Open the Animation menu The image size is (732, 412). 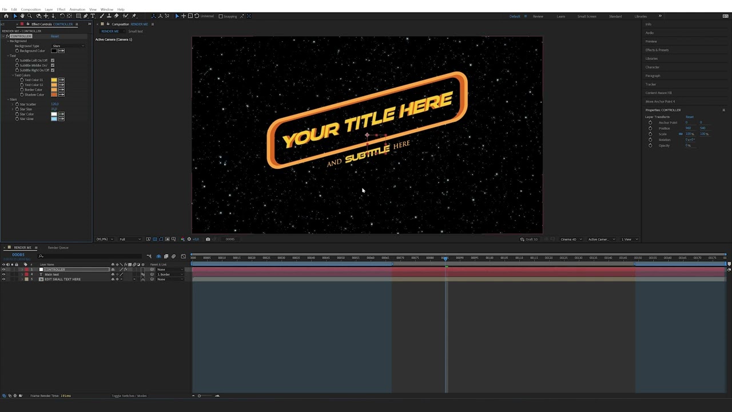77,9
